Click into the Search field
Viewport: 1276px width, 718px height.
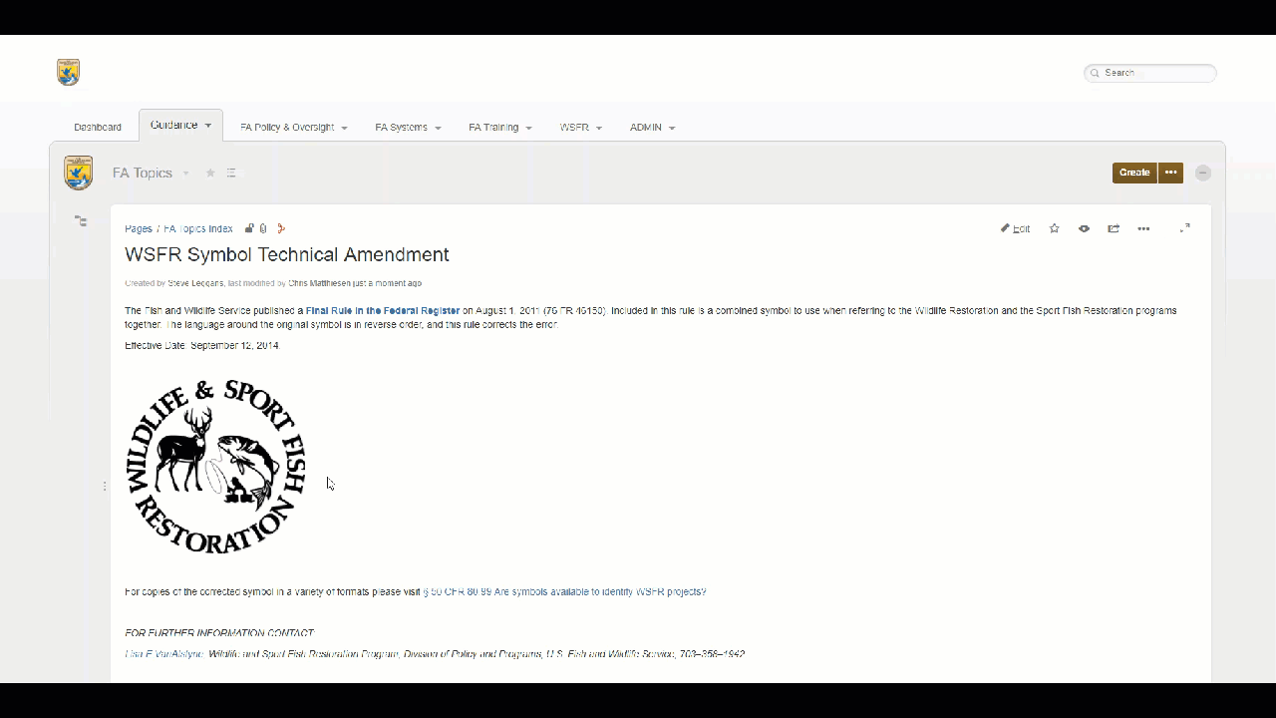click(x=1150, y=73)
